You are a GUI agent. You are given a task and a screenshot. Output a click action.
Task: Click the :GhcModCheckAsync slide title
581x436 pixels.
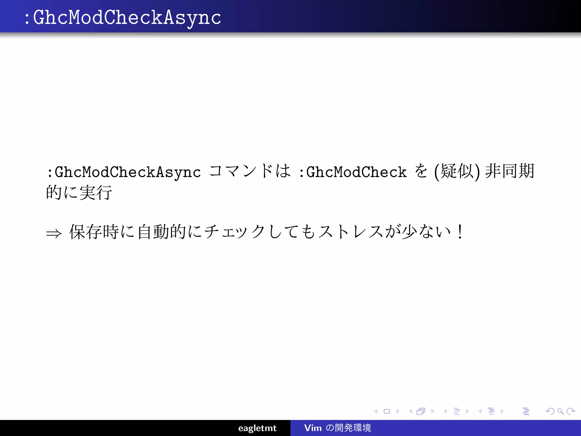point(123,18)
